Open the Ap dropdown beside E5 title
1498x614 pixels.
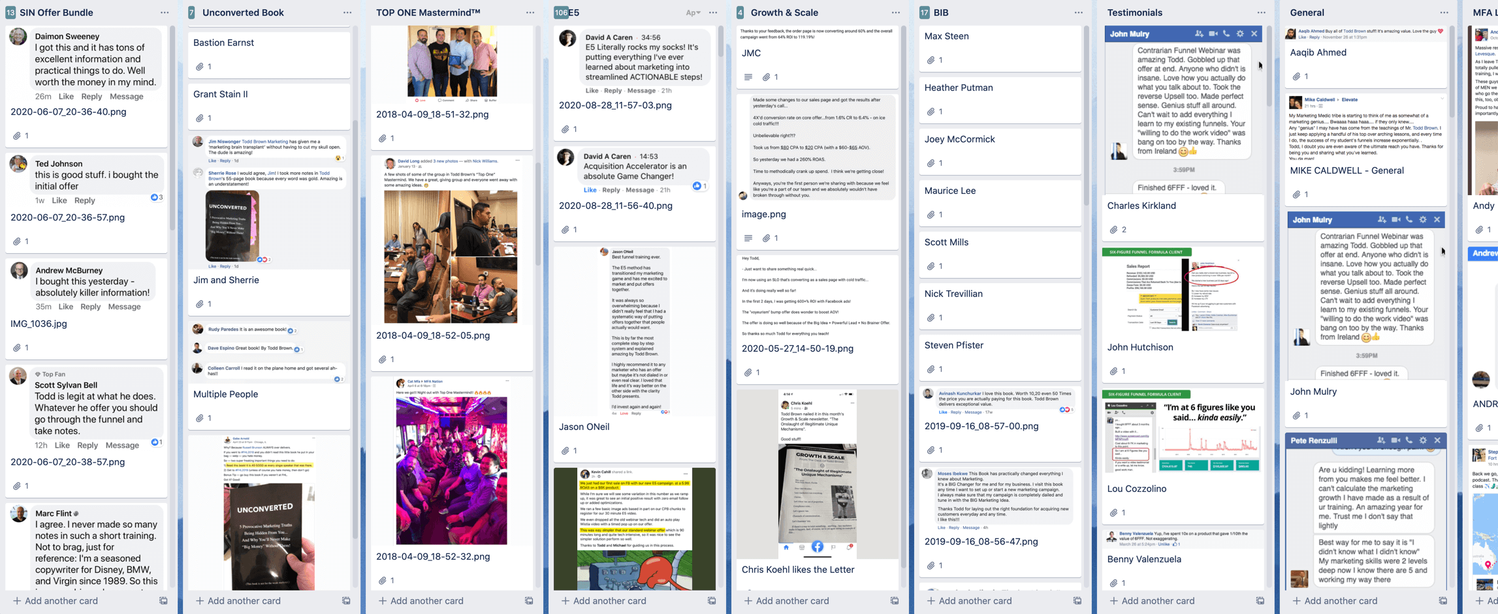pos(693,12)
